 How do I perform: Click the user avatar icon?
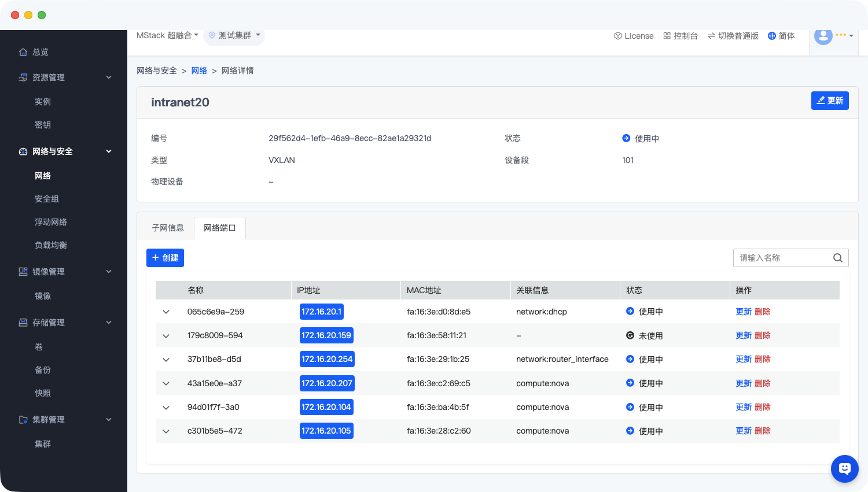point(823,36)
